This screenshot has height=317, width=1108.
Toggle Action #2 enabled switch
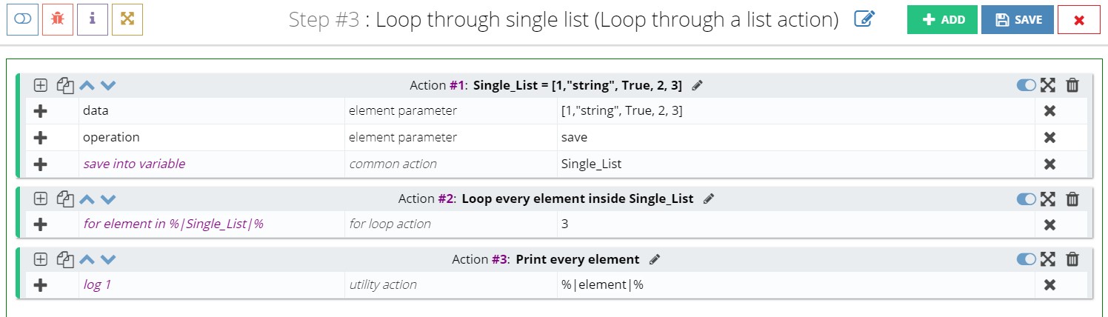(x=1027, y=198)
